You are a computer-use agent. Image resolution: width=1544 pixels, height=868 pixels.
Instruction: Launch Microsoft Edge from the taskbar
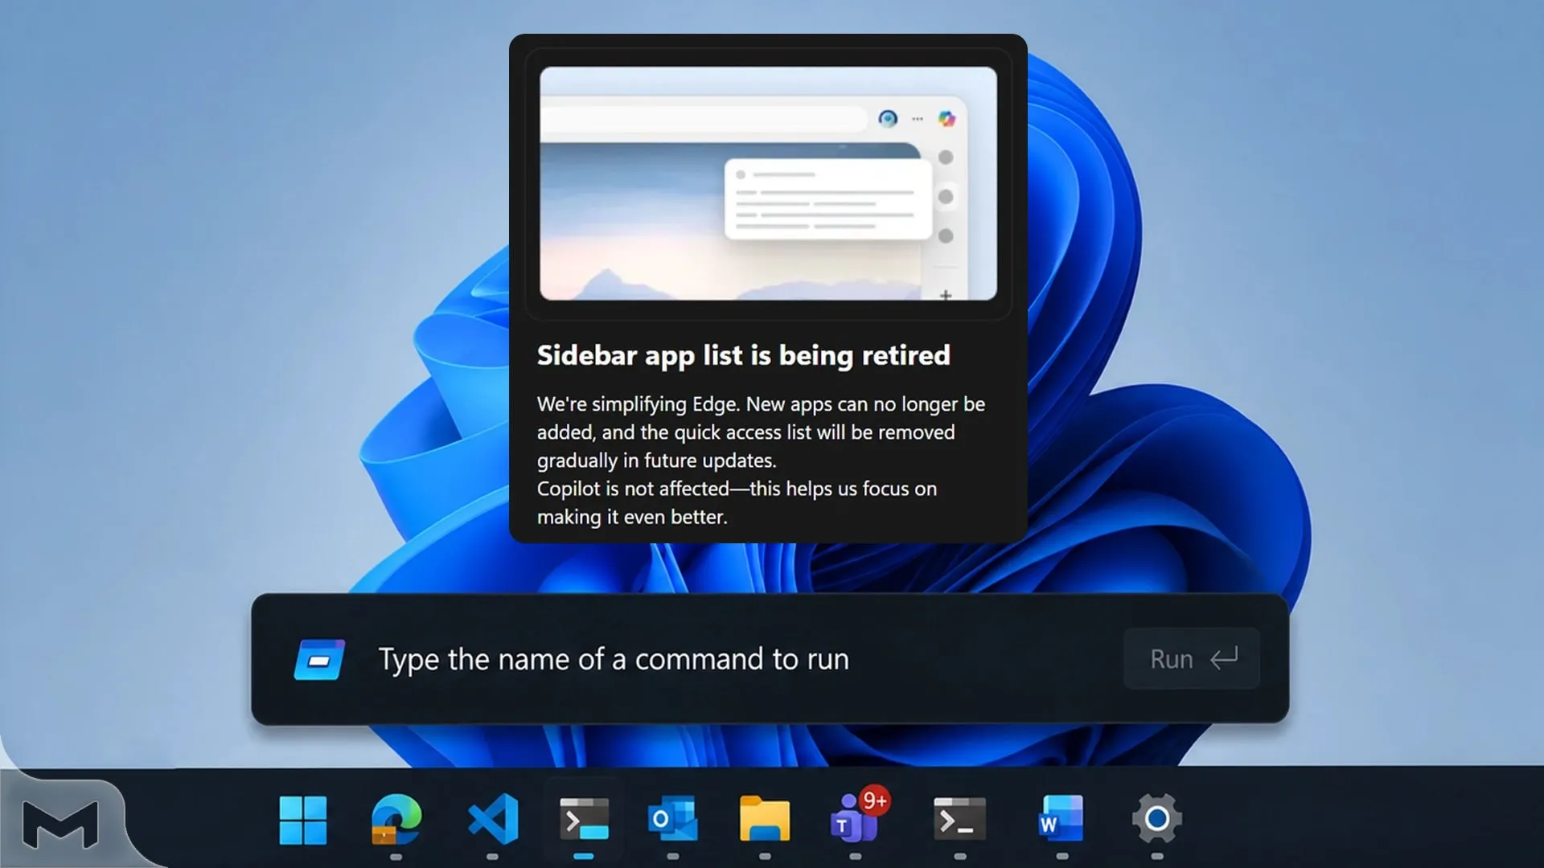(396, 820)
